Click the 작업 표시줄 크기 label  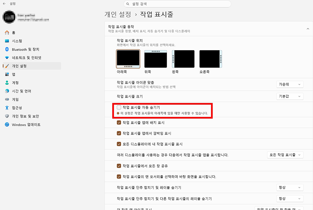click(130, 96)
